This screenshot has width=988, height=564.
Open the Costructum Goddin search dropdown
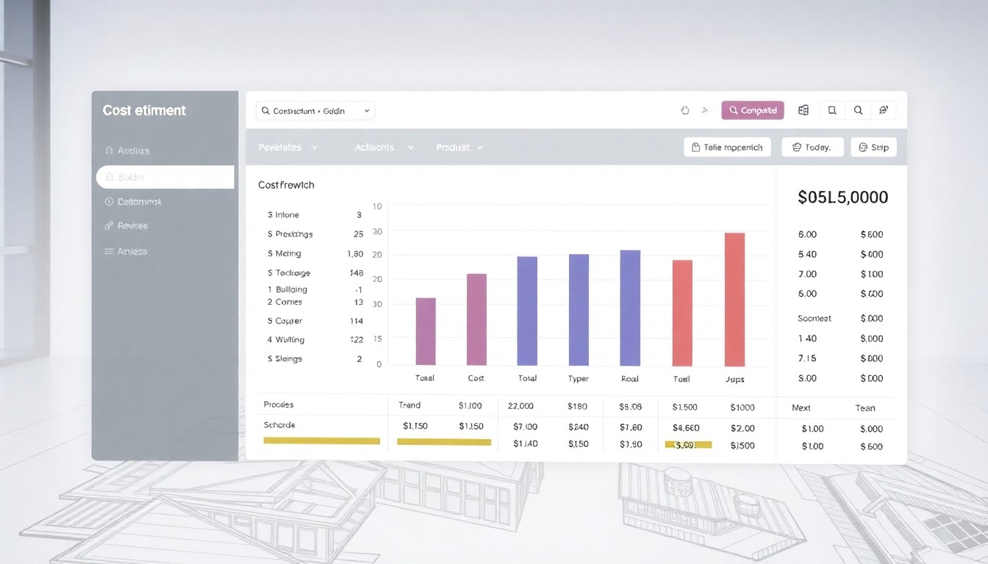coord(315,111)
